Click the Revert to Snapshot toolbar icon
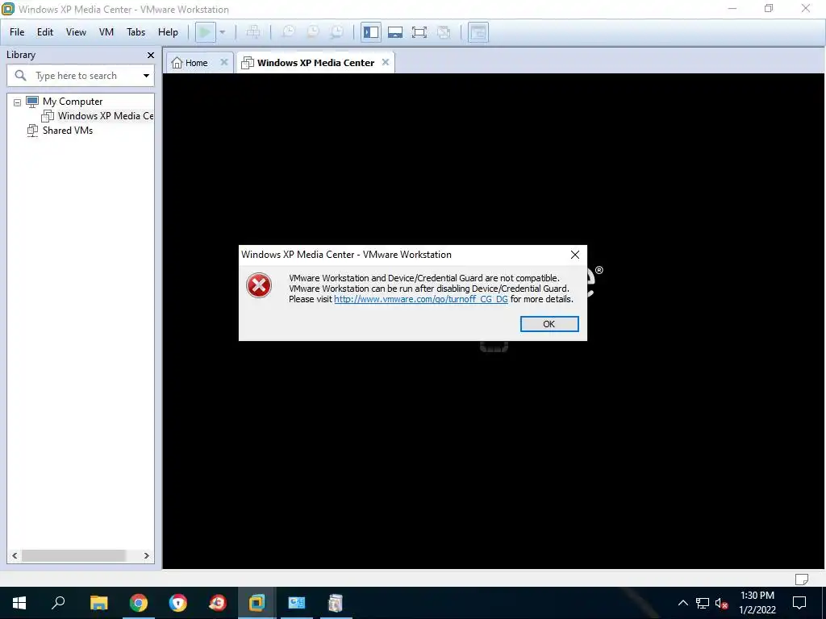Screen dimensions: 826x619 (312, 32)
